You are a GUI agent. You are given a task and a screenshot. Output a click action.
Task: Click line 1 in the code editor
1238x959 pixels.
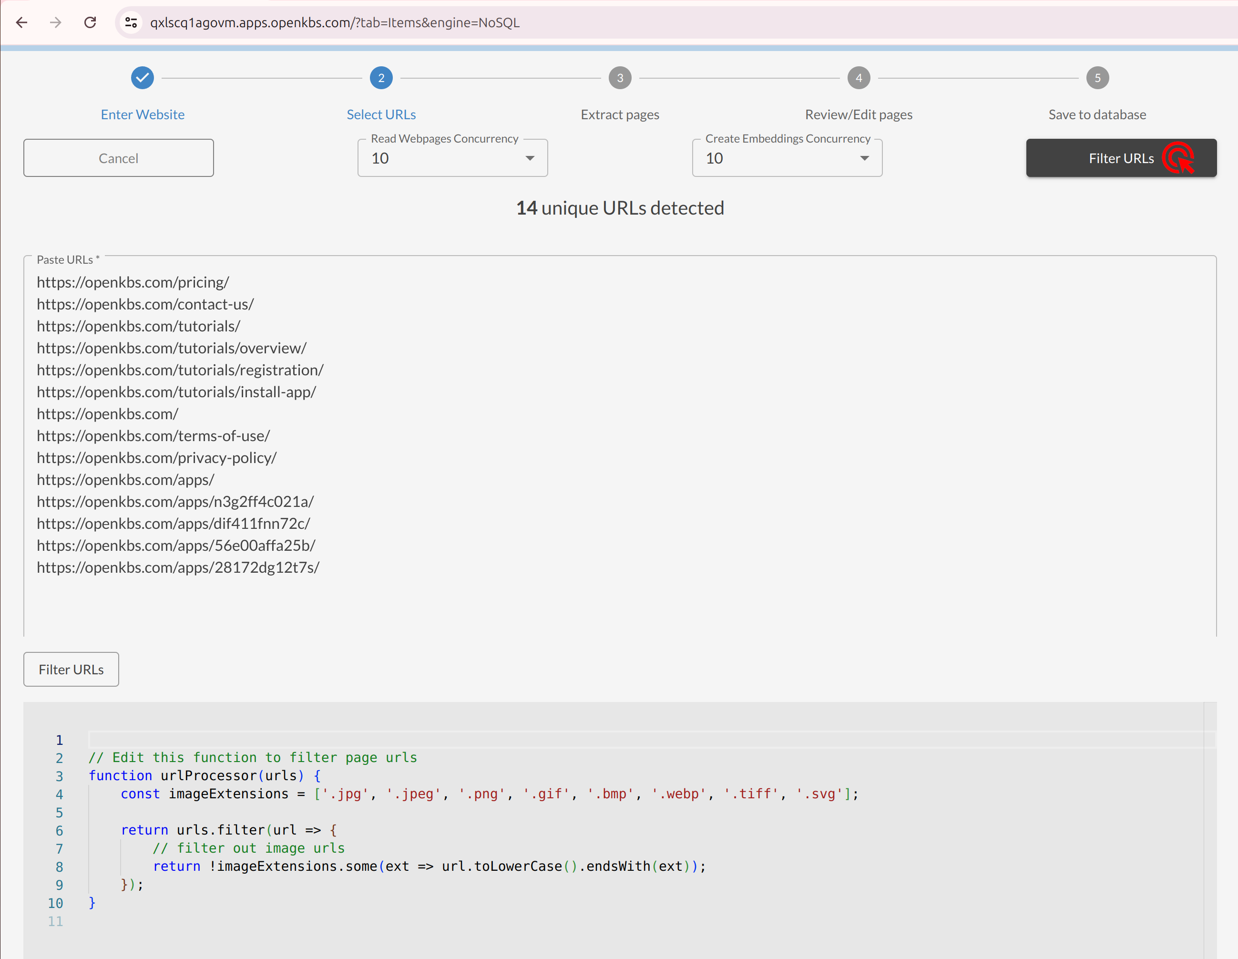point(652,740)
